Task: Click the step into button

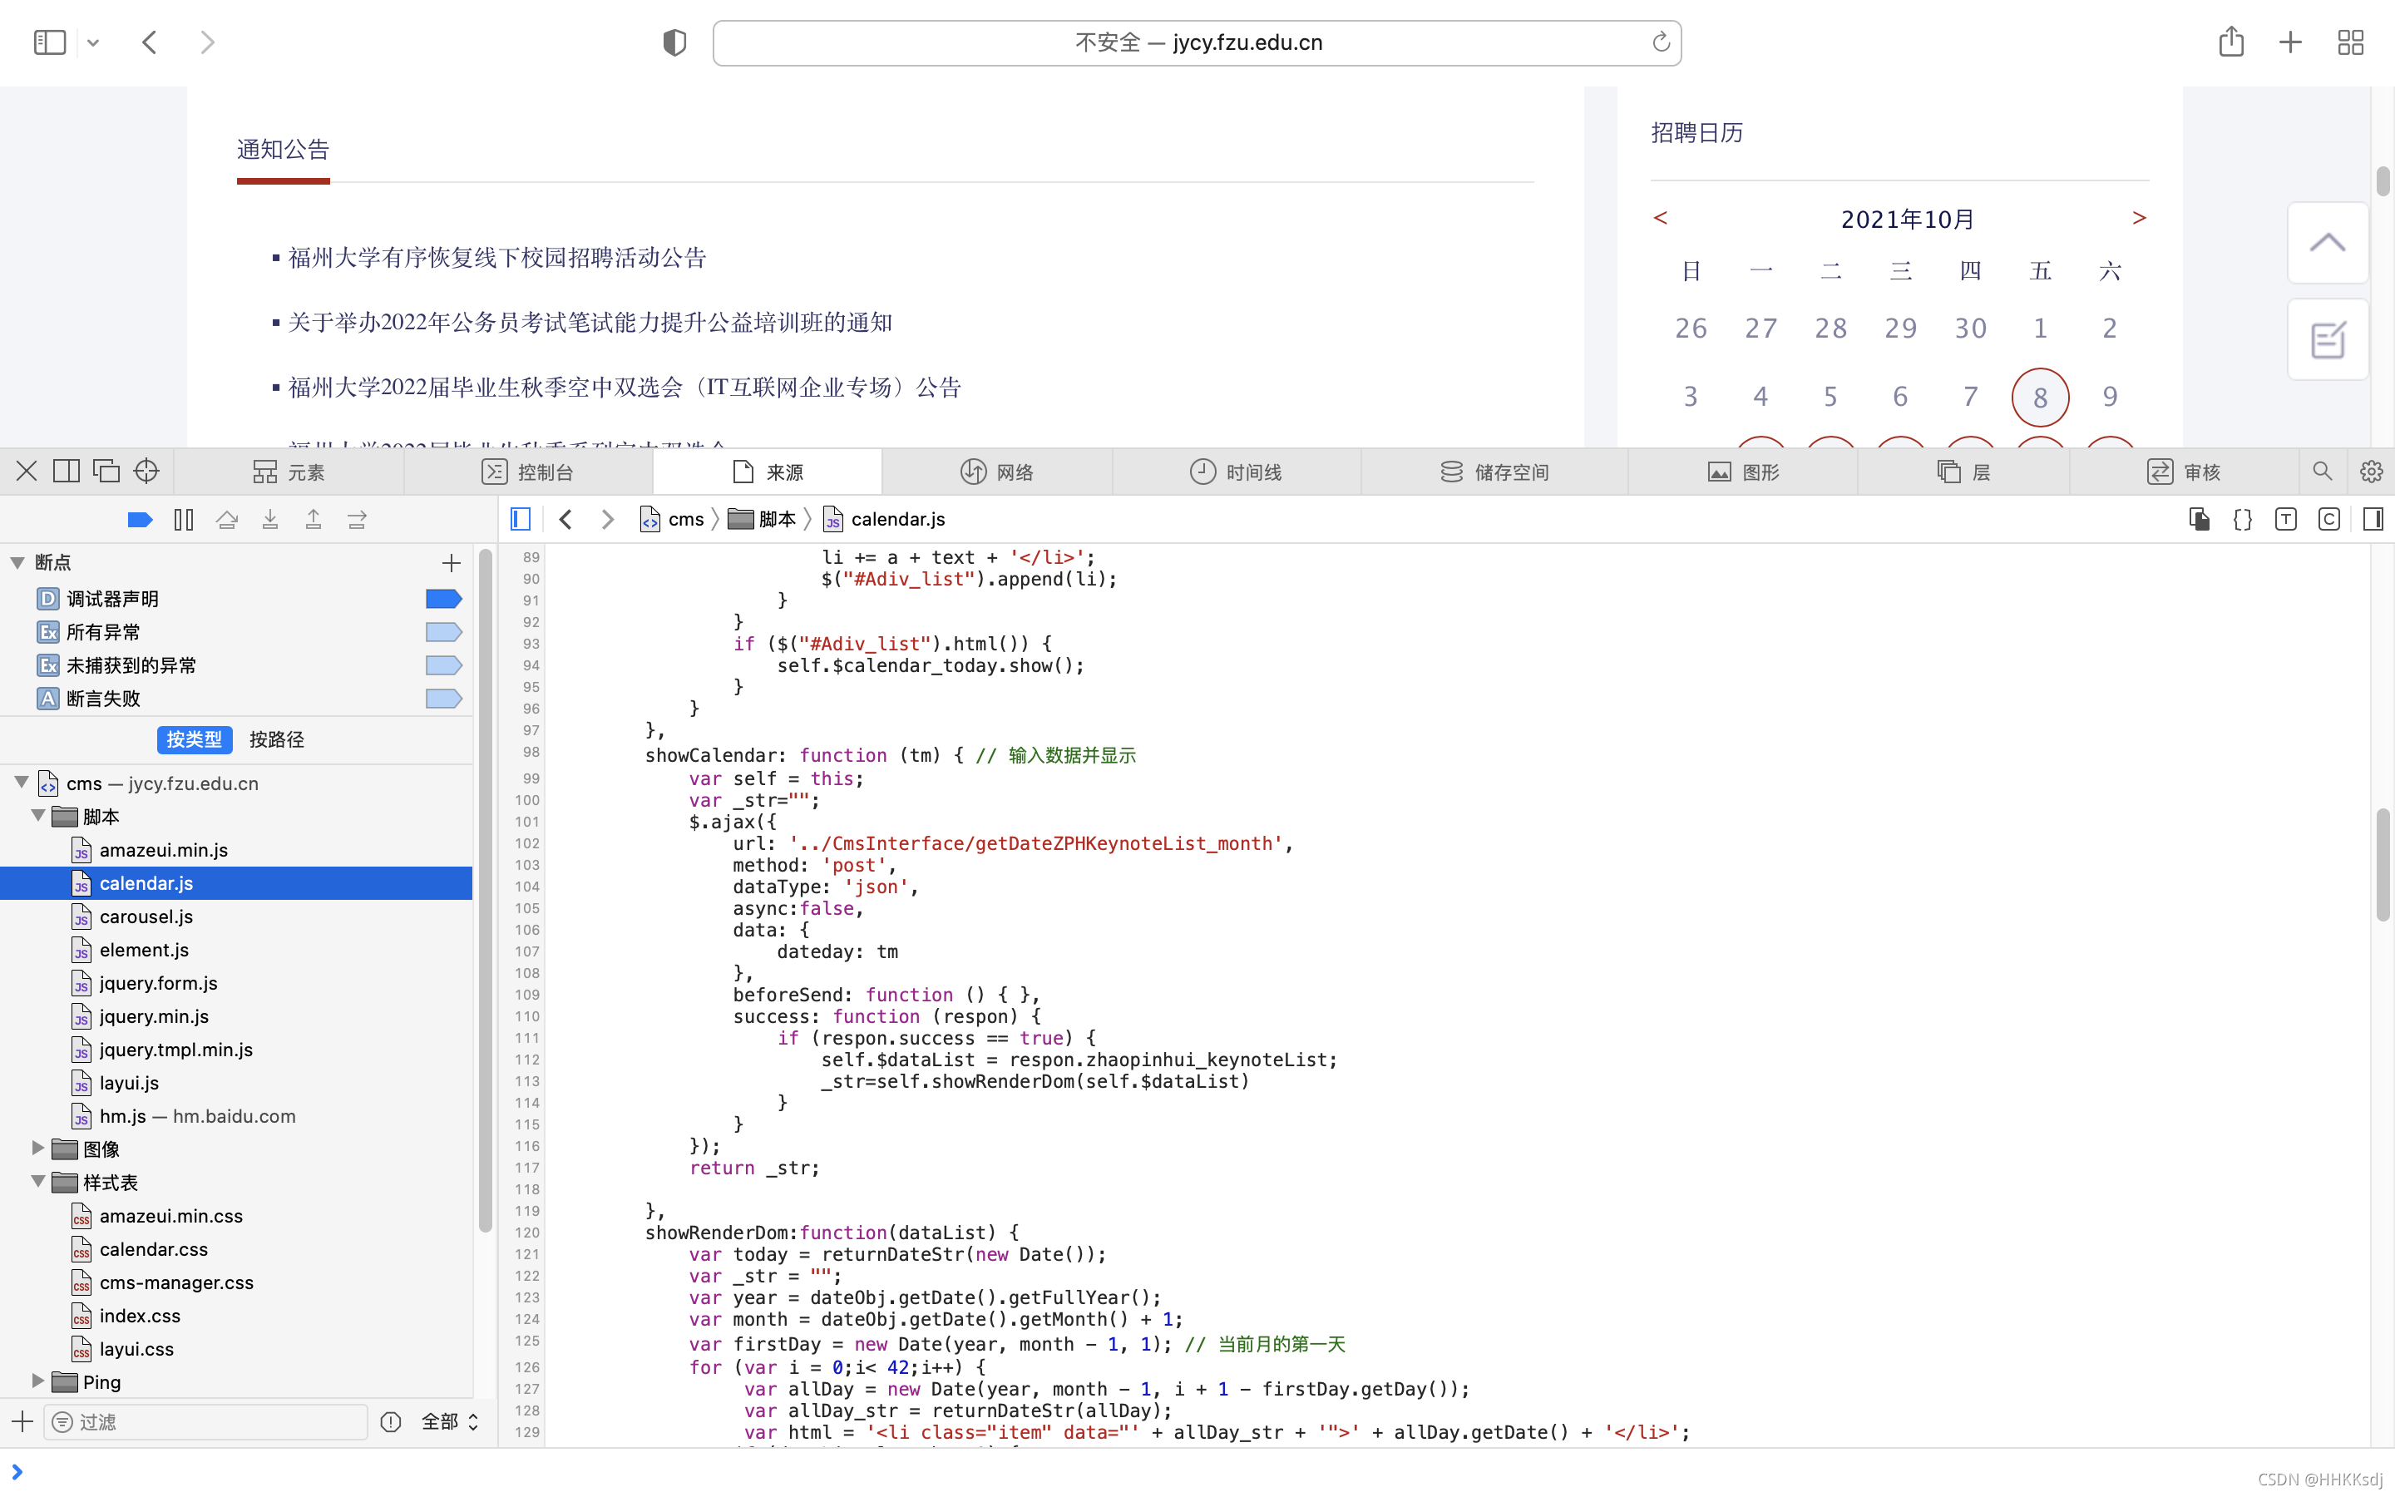Action: (270, 520)
